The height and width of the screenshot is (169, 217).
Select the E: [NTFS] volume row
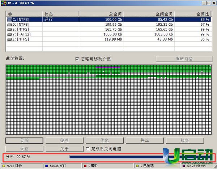(109, 30)
